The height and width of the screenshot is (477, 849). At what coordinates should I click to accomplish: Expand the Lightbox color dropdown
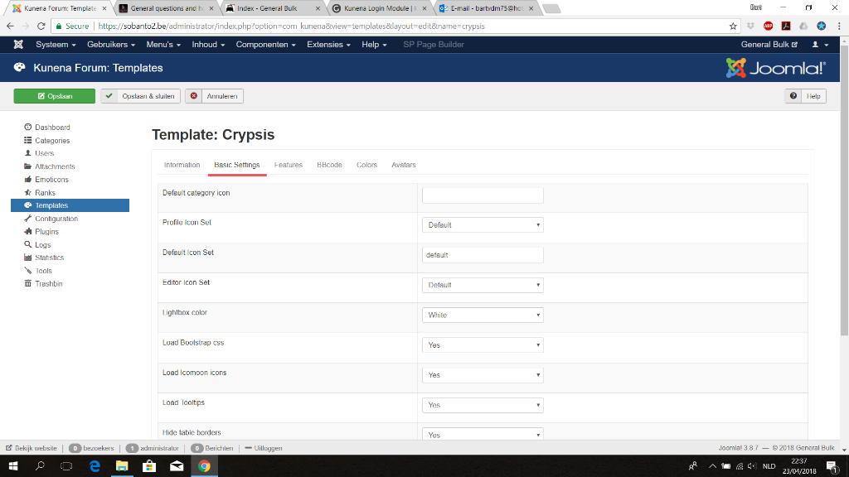click(x=483, y=315)
